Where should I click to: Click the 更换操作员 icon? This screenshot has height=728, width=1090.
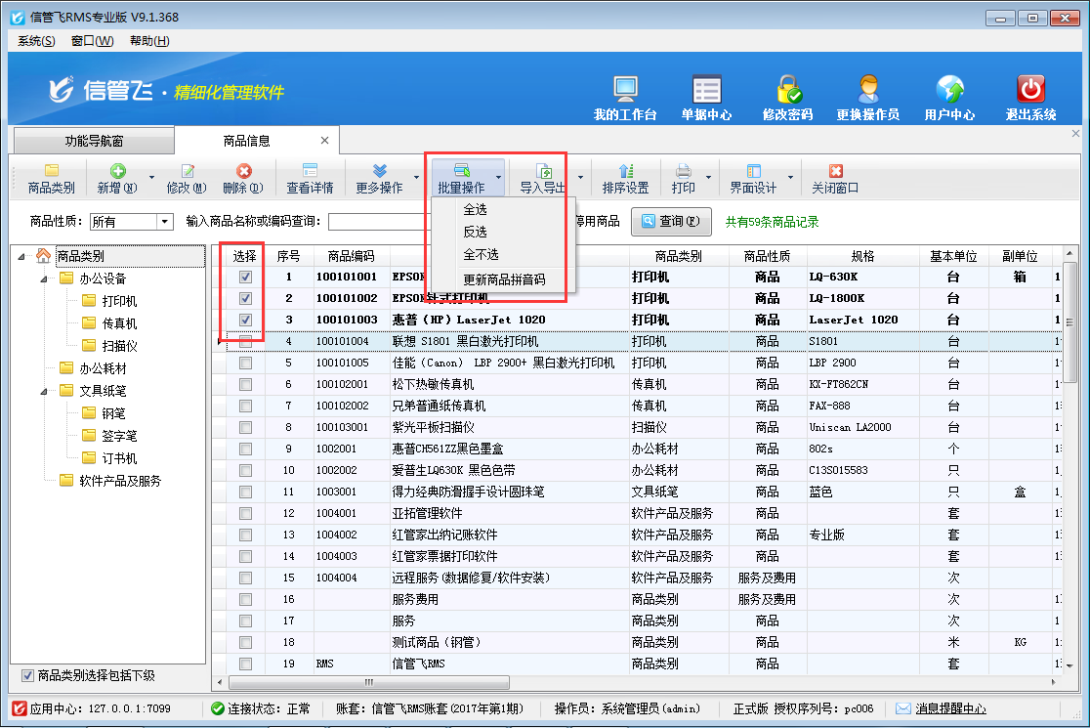(x=867, y=90)
